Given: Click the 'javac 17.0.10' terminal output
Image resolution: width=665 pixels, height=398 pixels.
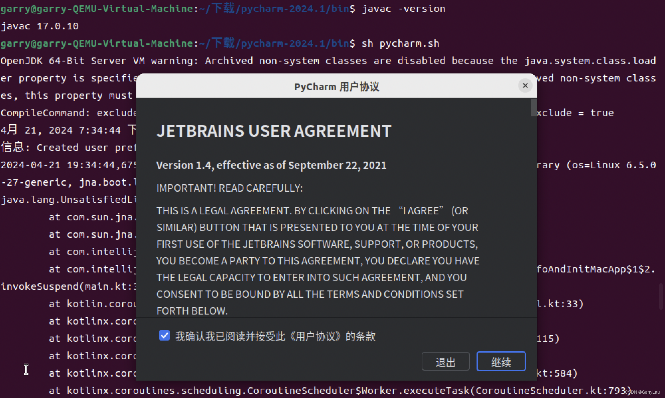Looking at the screenshot, I should click(40, 26).
